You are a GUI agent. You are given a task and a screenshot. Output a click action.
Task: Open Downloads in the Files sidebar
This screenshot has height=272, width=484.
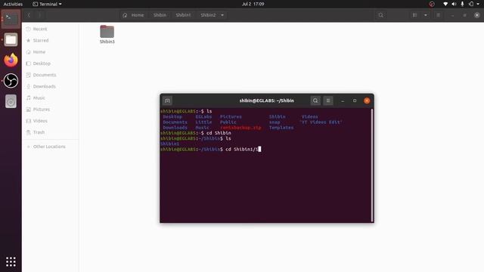point(51,86)
